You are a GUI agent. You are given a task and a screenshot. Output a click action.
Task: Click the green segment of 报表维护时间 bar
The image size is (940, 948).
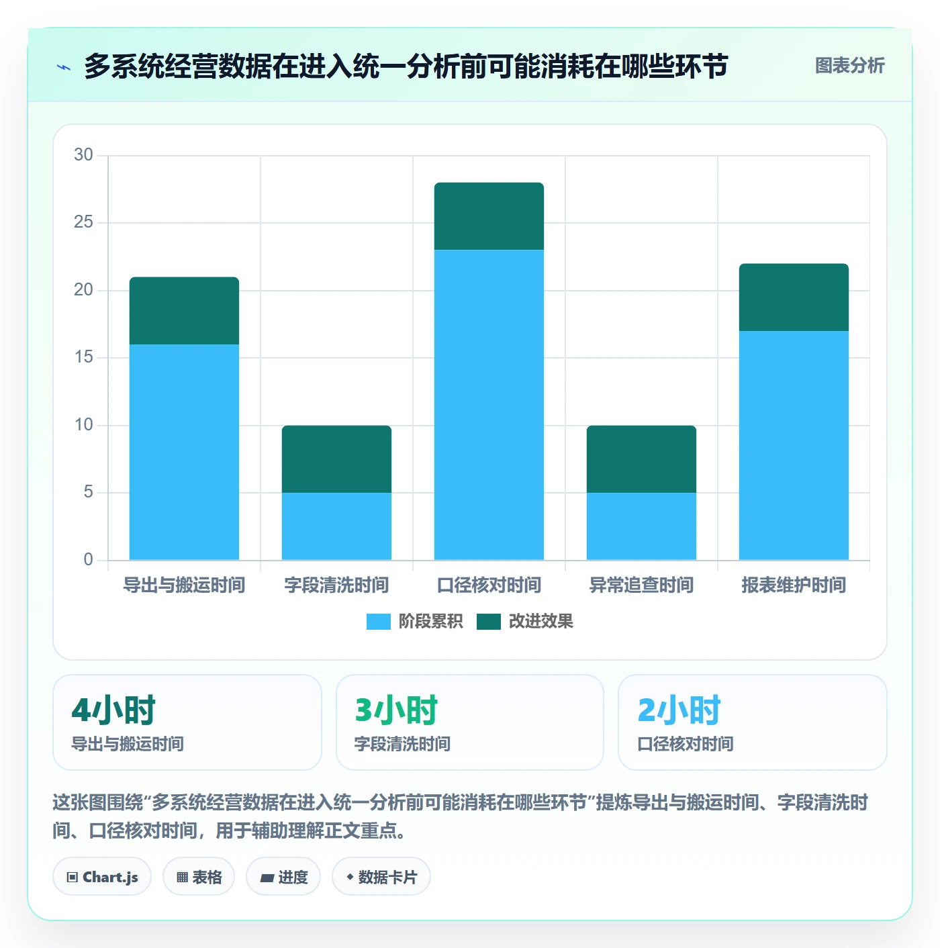[x=794, y=297]
